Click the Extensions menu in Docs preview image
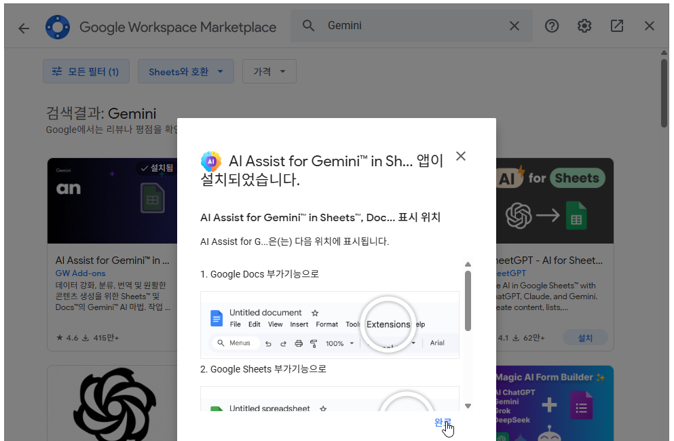 388,324
